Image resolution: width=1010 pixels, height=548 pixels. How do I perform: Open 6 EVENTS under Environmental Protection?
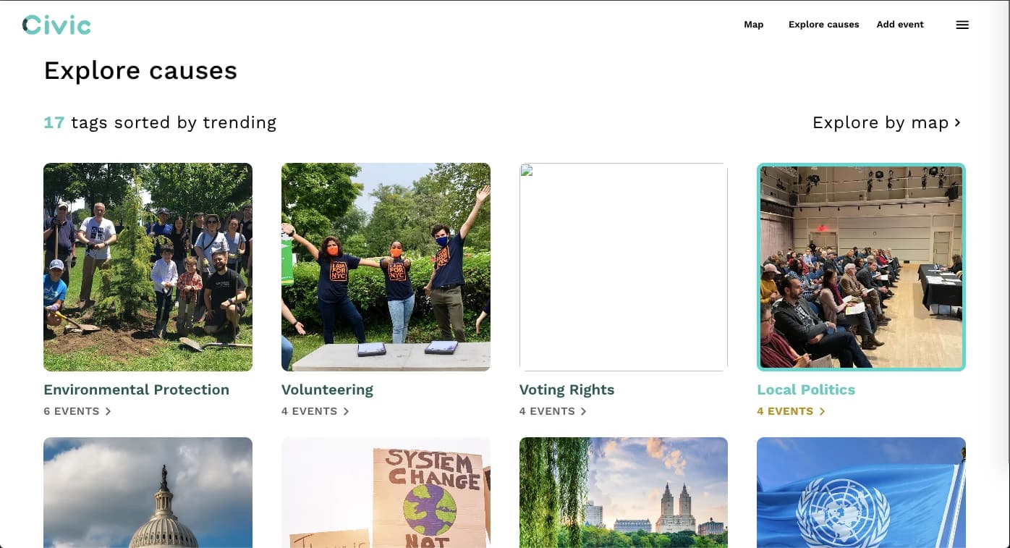[x=77, y=411]
